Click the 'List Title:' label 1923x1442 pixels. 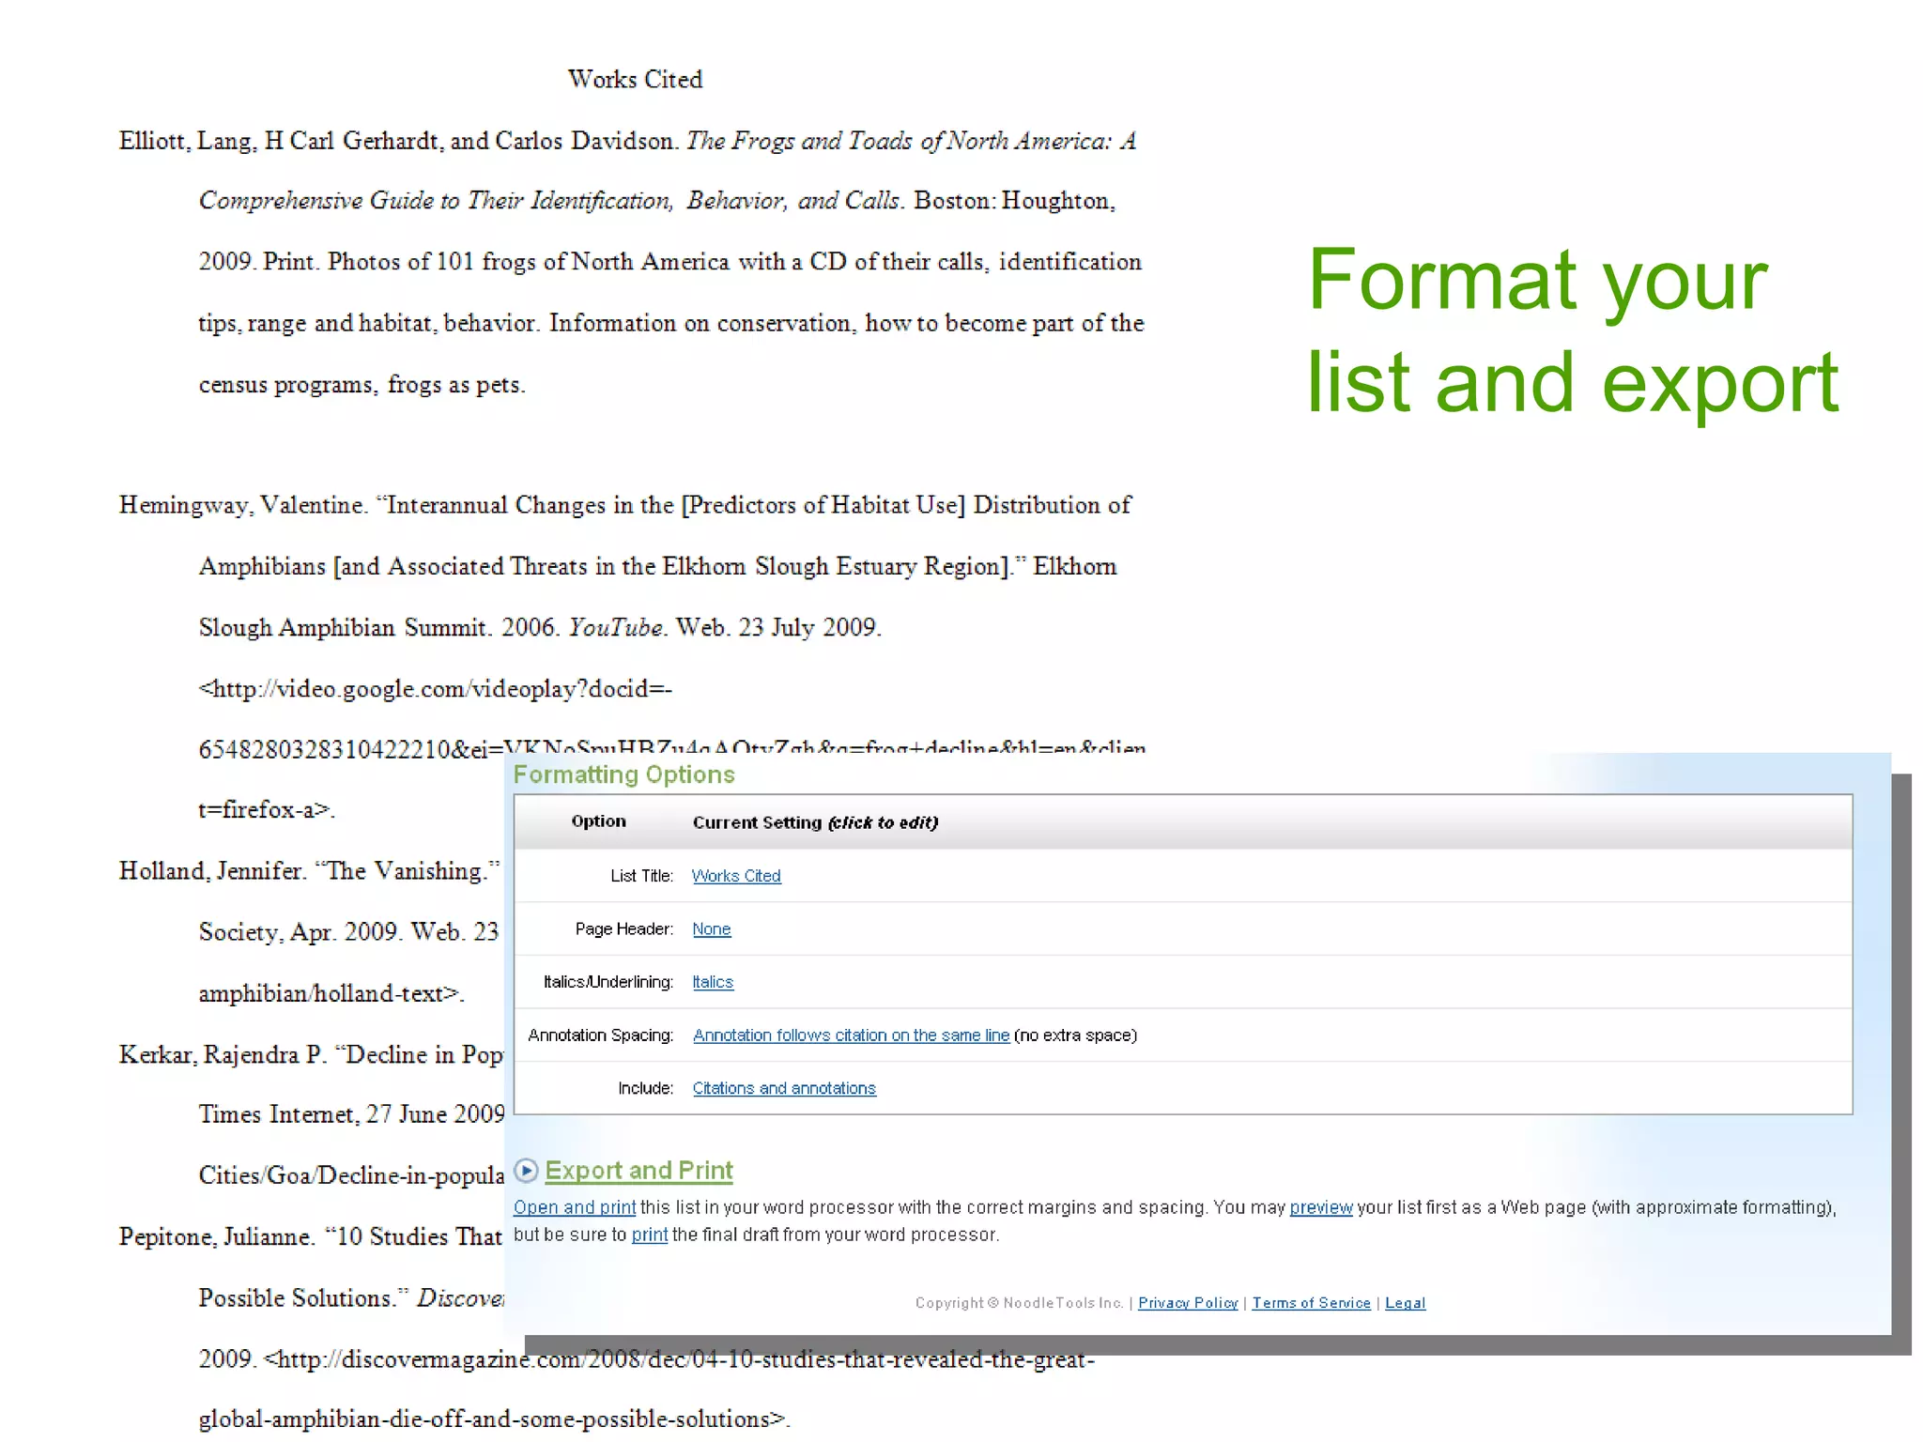point(641,876)
